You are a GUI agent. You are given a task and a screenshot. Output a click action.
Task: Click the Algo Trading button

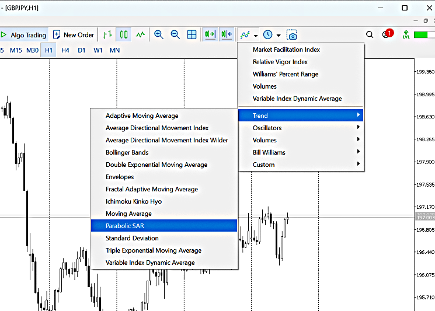23,35
